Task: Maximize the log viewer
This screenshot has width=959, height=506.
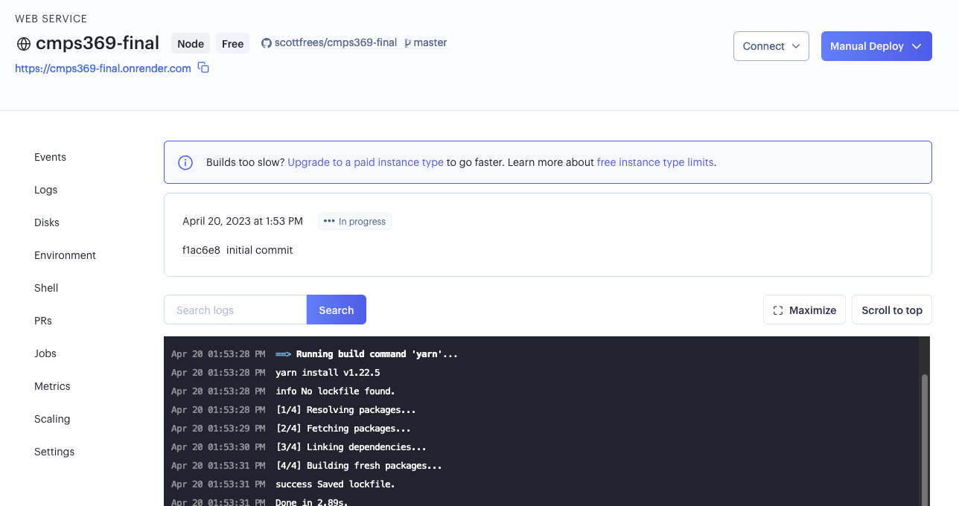Action: click(x=804, y=310)
